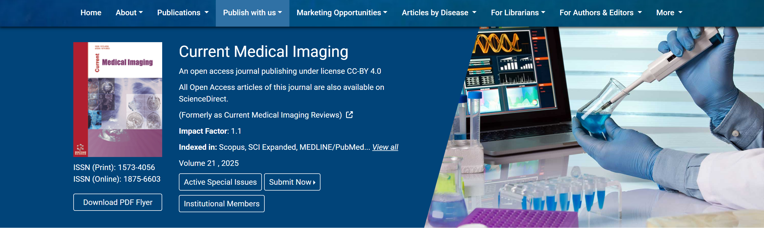
Task: Click the Current Medical Imaging journal title
Action: pyautogui.click(x=263, y=52)
